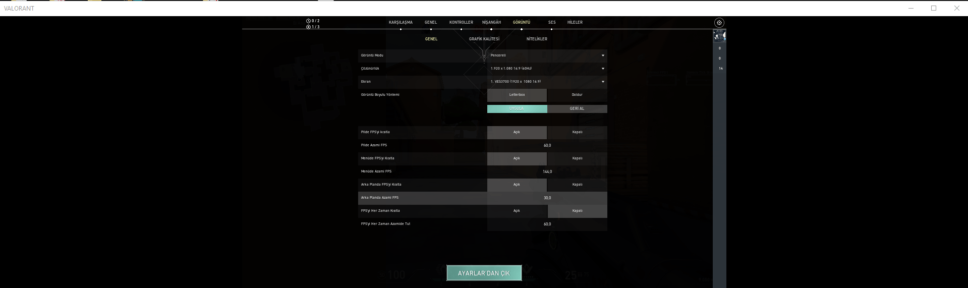Screen dimensions: 968x288
Task: Select the GENEL sub-tab under Görüntü
Action: (x=431, y=39)
